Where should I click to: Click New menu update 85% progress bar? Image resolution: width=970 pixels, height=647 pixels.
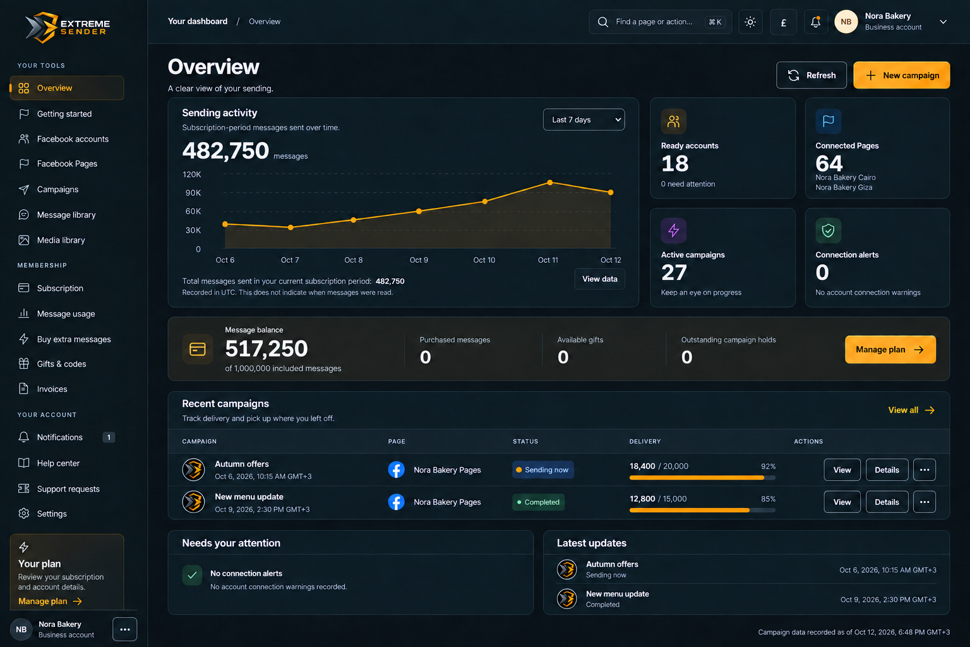(702, 510)
